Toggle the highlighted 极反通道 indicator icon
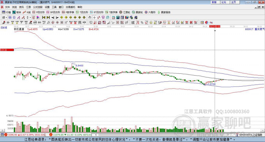The width and height of the screenshot is (265, 142). [x=34, y=18]
